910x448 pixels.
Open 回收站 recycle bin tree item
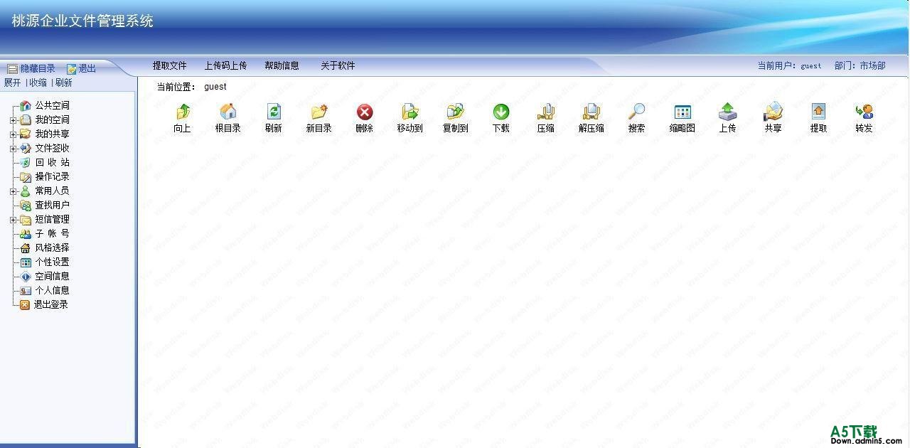coord(53,162)
